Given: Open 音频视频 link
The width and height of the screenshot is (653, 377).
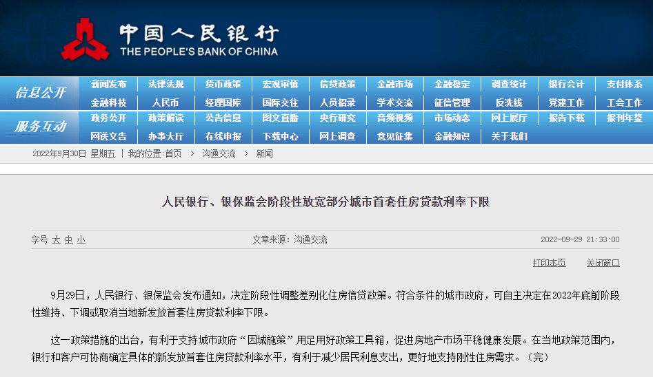Looking at the screenshot, I should click(395, 118).
